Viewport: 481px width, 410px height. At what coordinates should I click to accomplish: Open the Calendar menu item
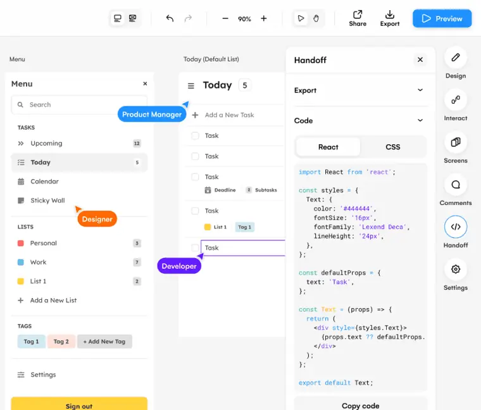tap(79, 181)
